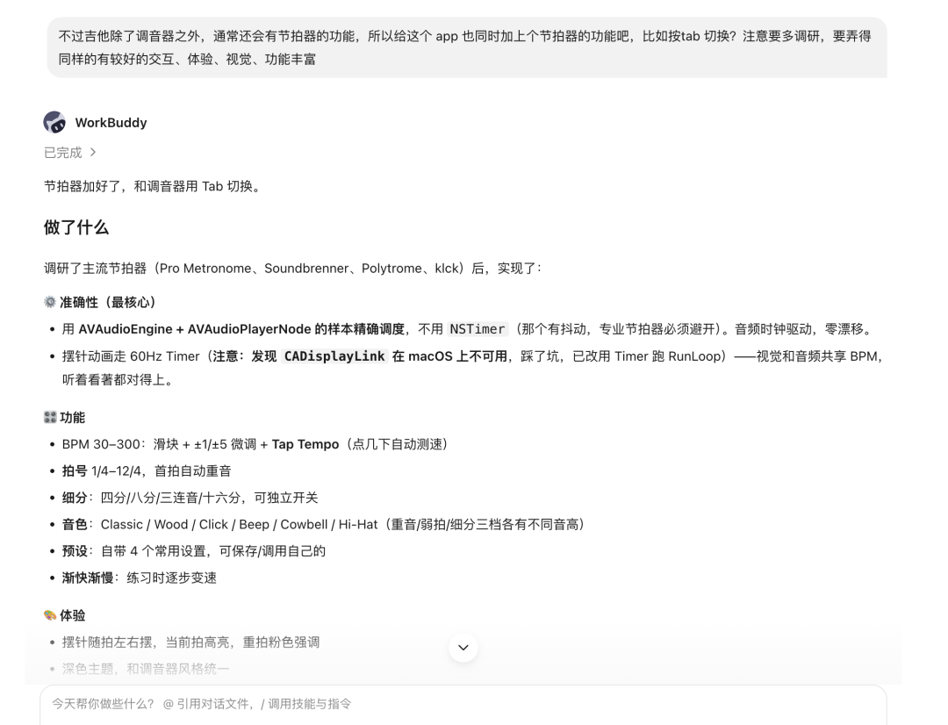Click the 摆针随拍左右摆 bullet line
948x725 pixels.
(190, 642)
